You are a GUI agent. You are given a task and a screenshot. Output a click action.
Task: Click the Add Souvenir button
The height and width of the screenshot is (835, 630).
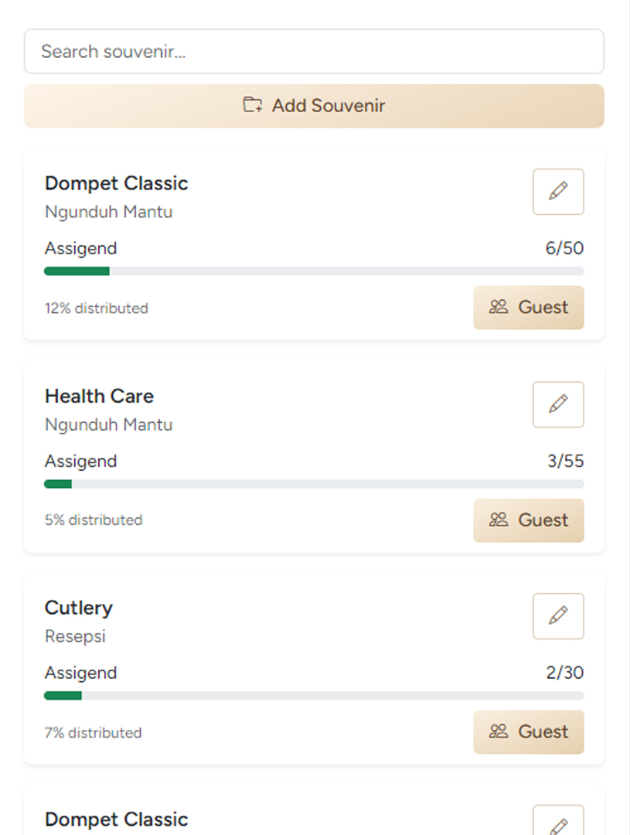point(314,106)
